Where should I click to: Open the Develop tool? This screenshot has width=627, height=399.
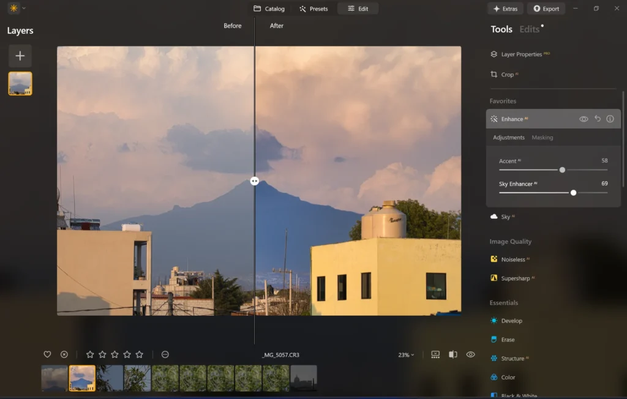(513, 321)
